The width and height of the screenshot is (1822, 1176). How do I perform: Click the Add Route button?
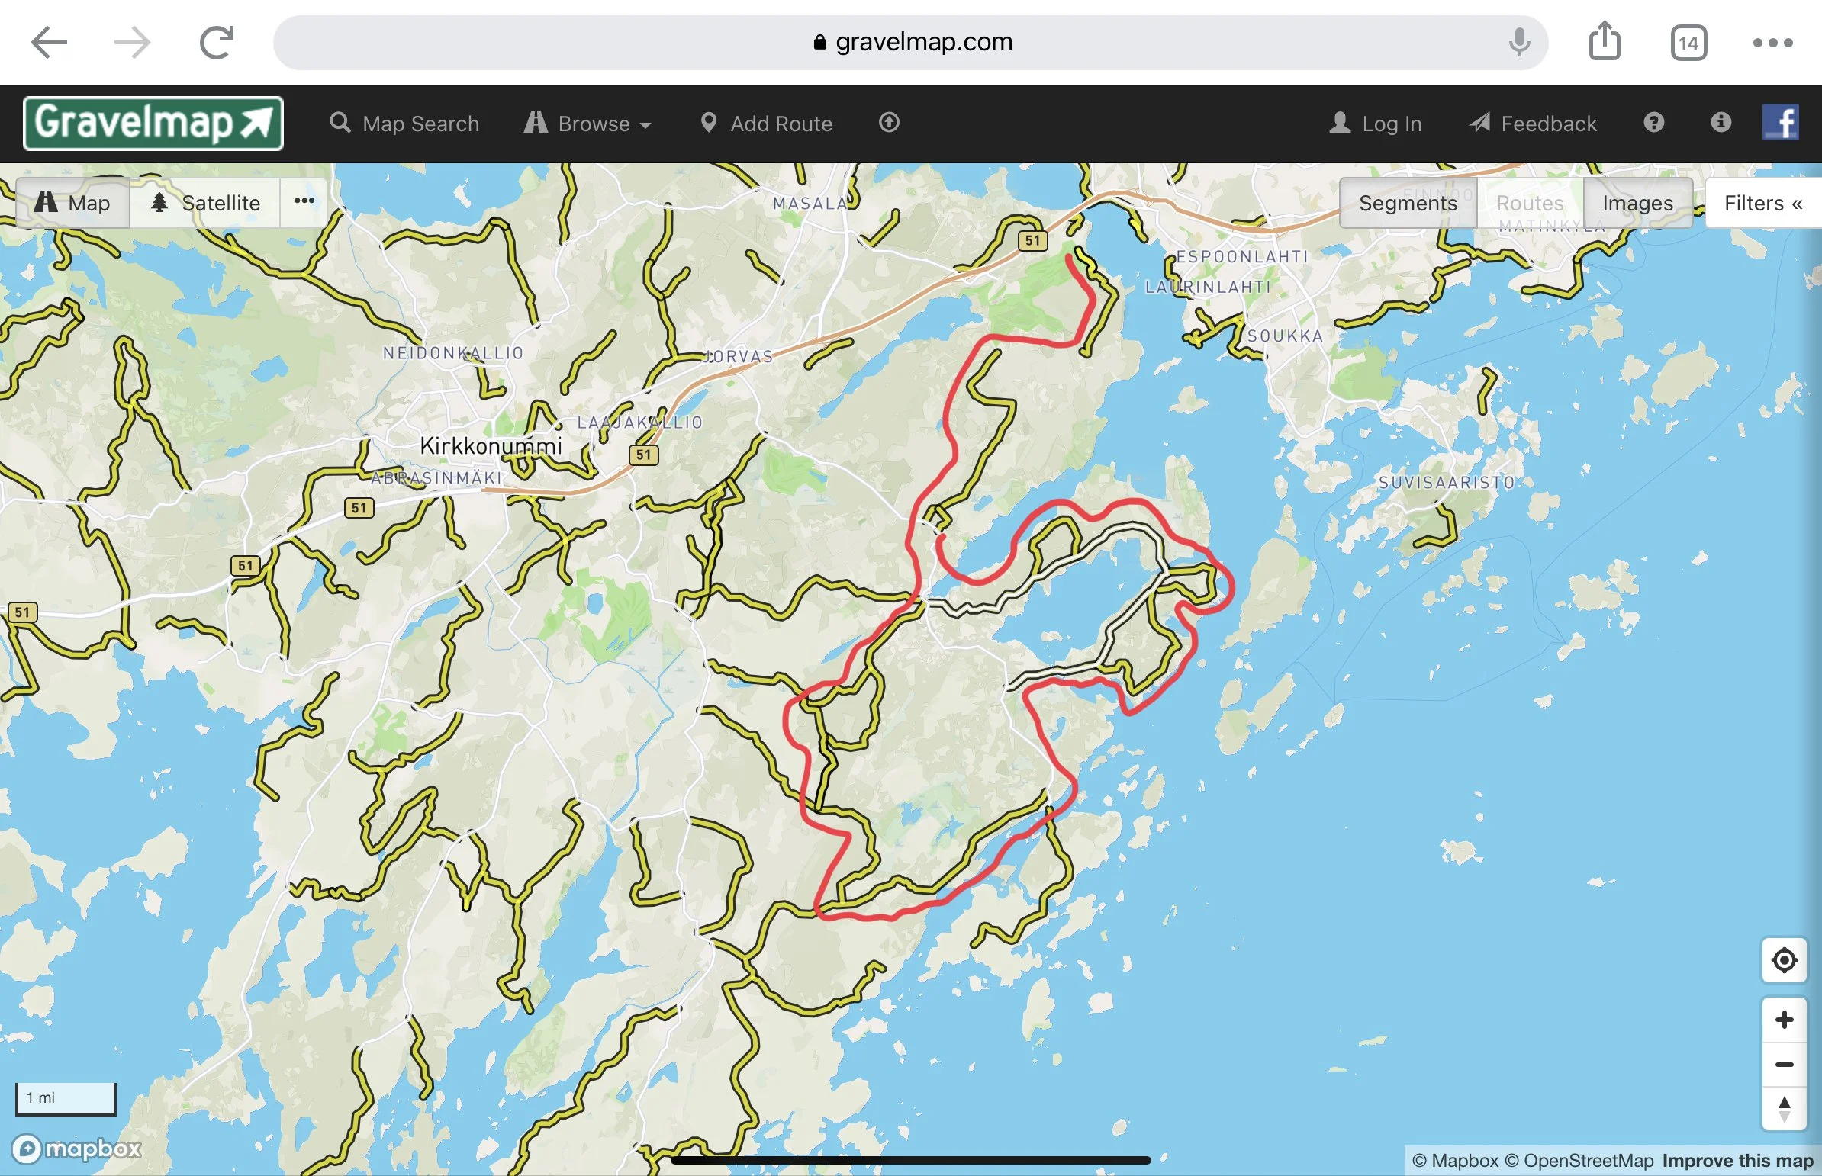(766, 124)
